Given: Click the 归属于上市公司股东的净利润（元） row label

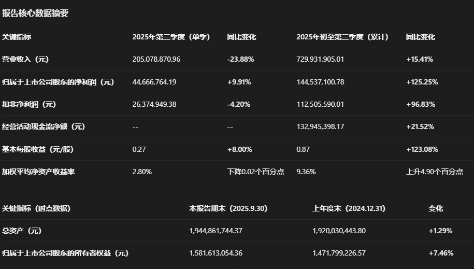Looking at the screenshot, I should click(58, 82).
